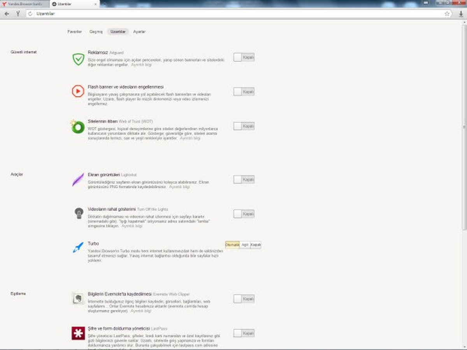
Task: Click the reload icon in the address bar
Action: [31, 14]
